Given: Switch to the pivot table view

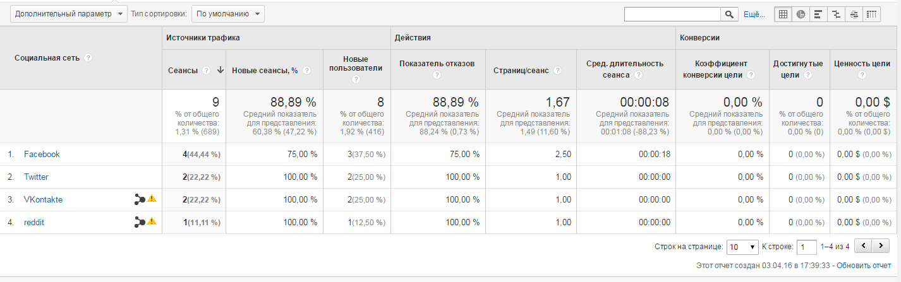Looking at the screenshot, I should [x=871, y=15].
